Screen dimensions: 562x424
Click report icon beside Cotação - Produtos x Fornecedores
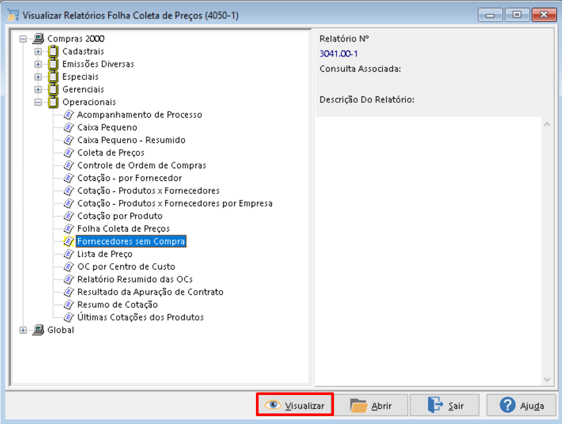[x=69, y=190]
